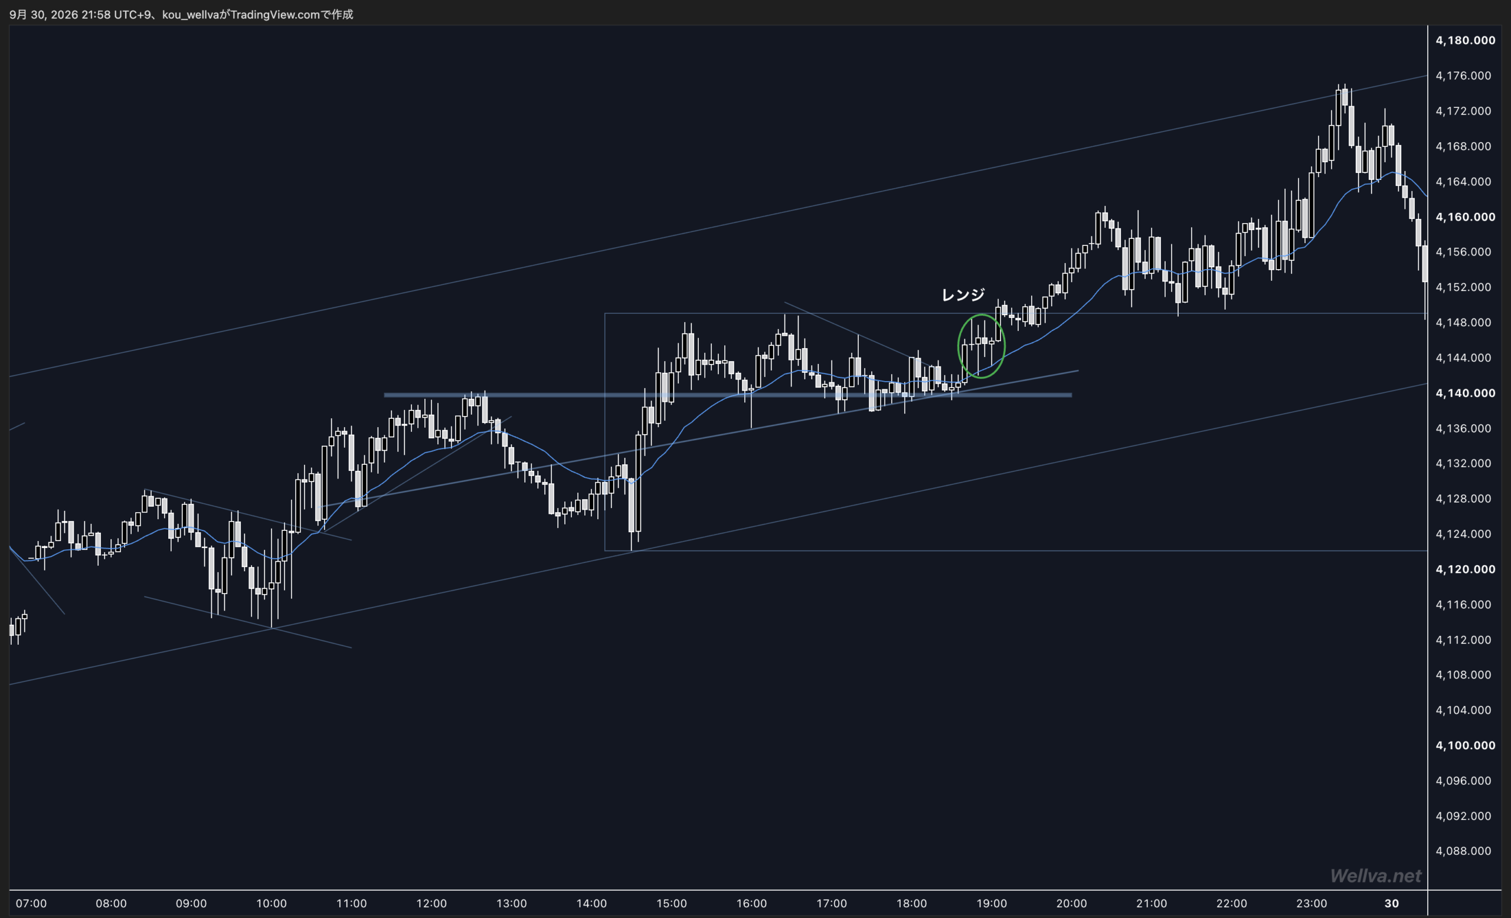Click the 4,100.000 price axis label
Image resolution: width=1511 pixels, height=918 pixels.
tap(1465, 745)
